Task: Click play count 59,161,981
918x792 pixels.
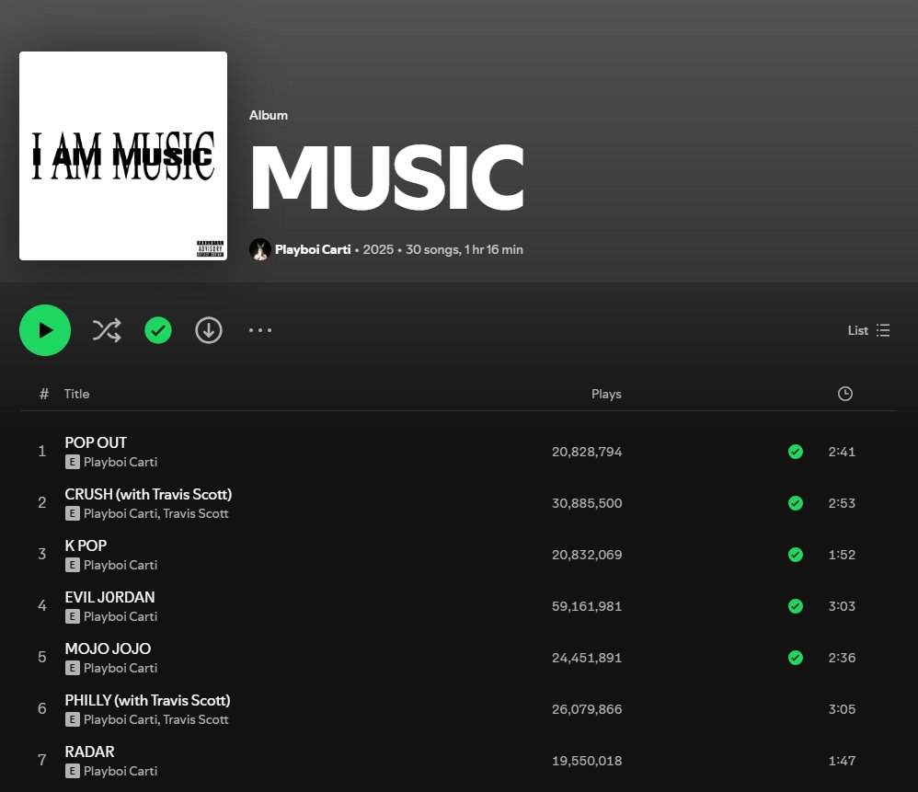Action: tap(587, 606)
